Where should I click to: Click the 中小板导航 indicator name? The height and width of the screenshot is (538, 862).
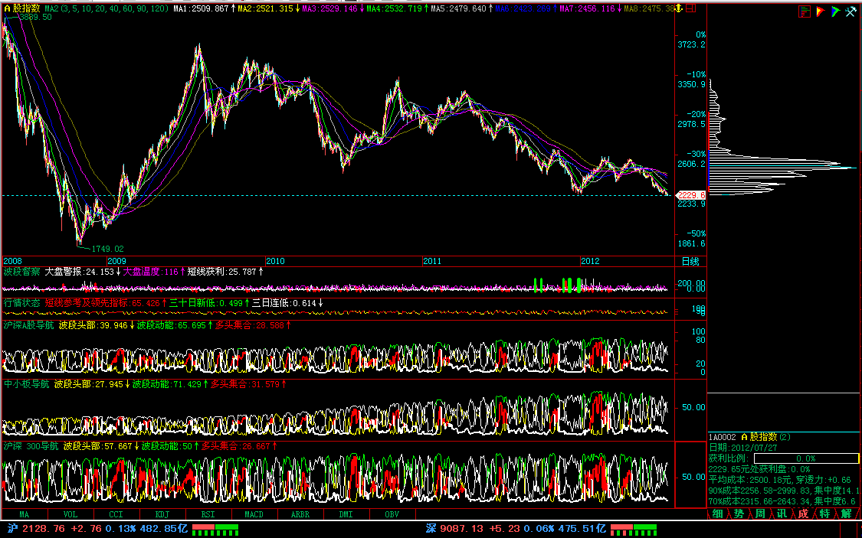coord(26,383)
